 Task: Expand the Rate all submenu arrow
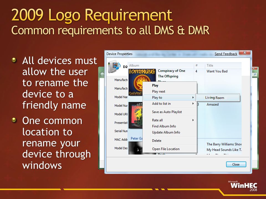pyautogui.click(x=193, y=120)
